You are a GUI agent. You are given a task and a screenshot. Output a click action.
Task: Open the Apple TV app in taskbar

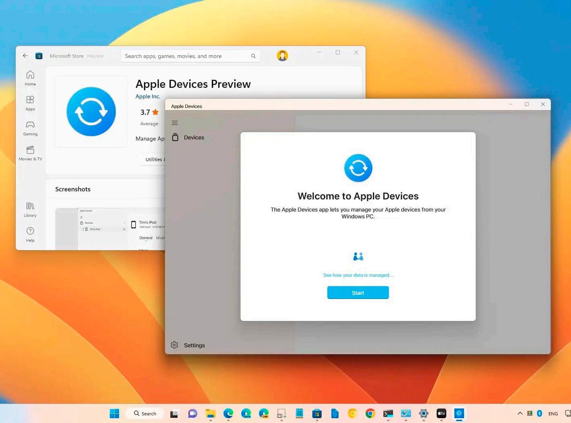[x=441, y=413]
